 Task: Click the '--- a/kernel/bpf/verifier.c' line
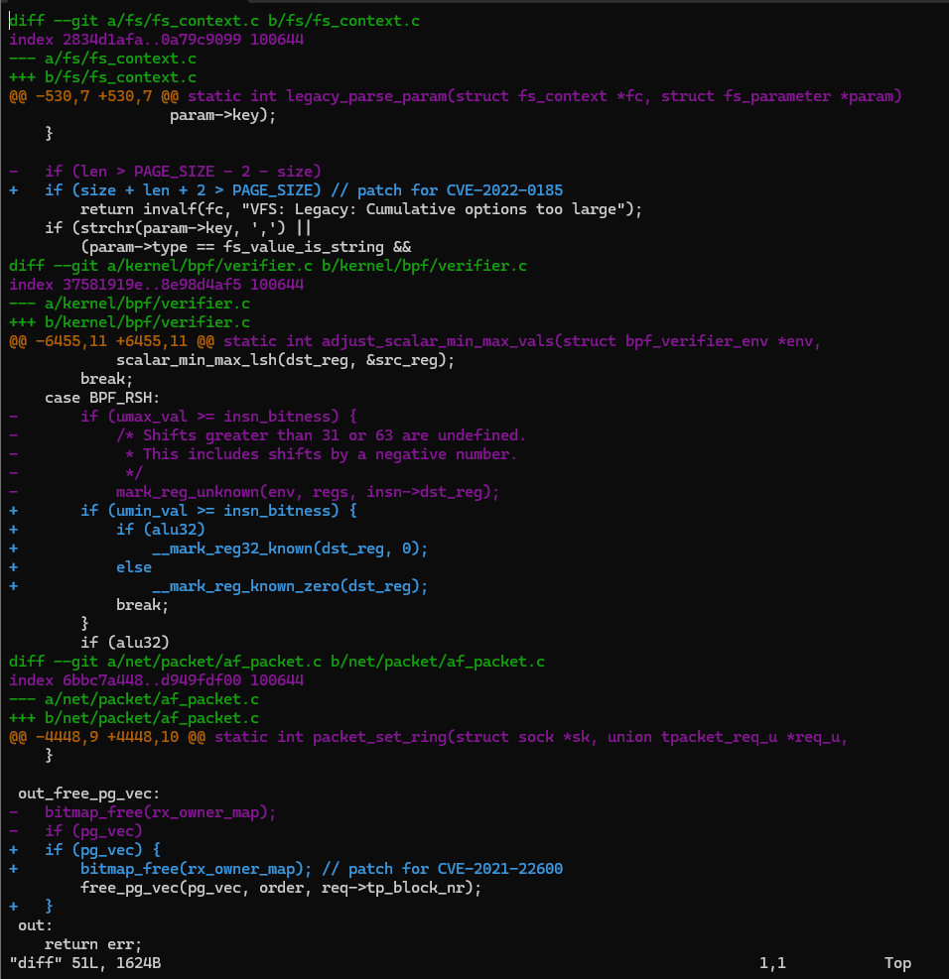pyautogui.click(x=129, y=303)
